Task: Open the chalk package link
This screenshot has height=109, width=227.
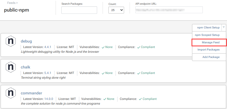Action: pos(26,67)
